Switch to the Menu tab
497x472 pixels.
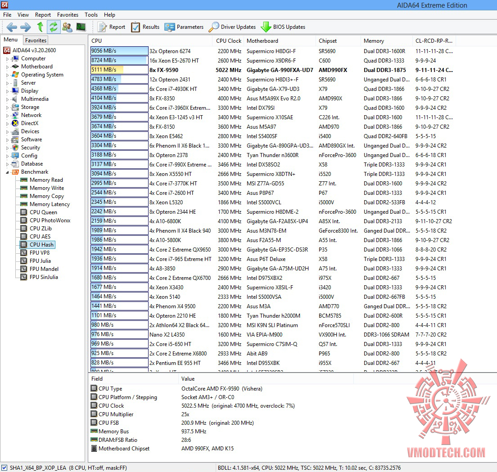[x=11, y=40]
